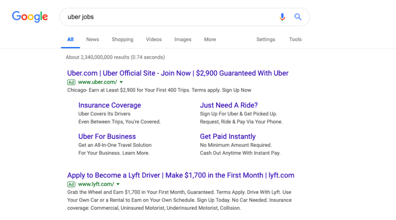Image resolution: width=396 pixels, height=220 pixels.
Task: Click the Google logo
Action: click(30, 17)
